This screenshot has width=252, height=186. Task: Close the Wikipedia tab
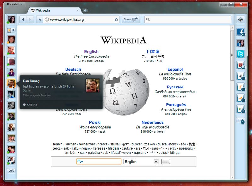[x=77, y=10]
